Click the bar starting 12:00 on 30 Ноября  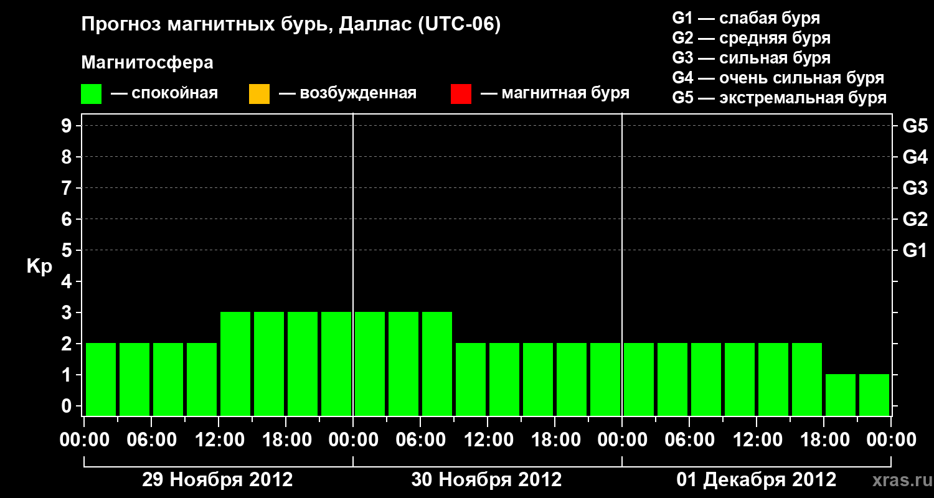(504, 379)
